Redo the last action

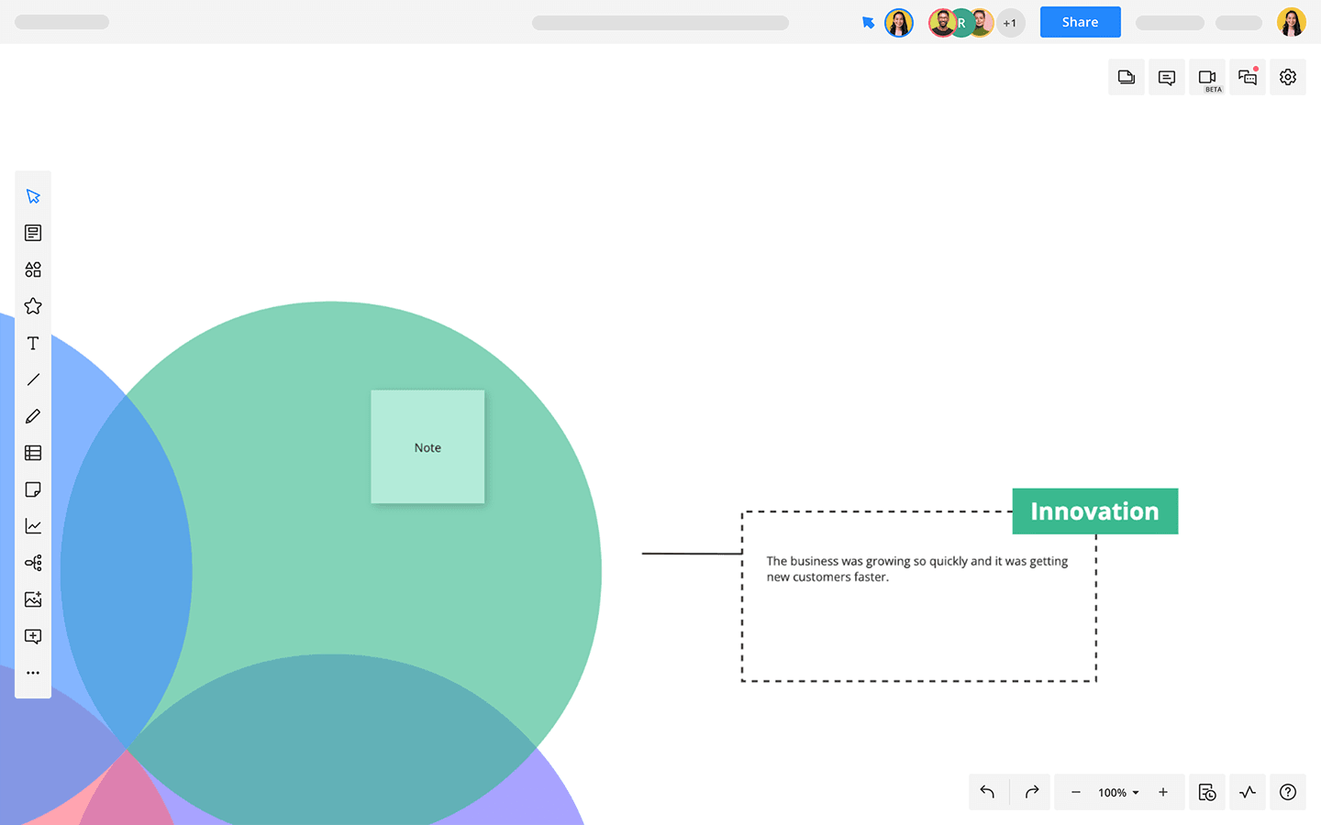(x=1031, y=792)
